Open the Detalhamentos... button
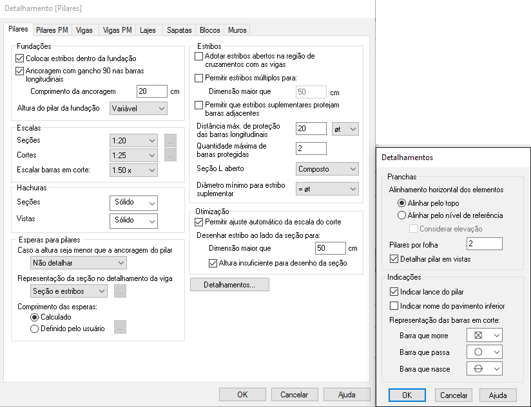 click(x=229, y=284)
